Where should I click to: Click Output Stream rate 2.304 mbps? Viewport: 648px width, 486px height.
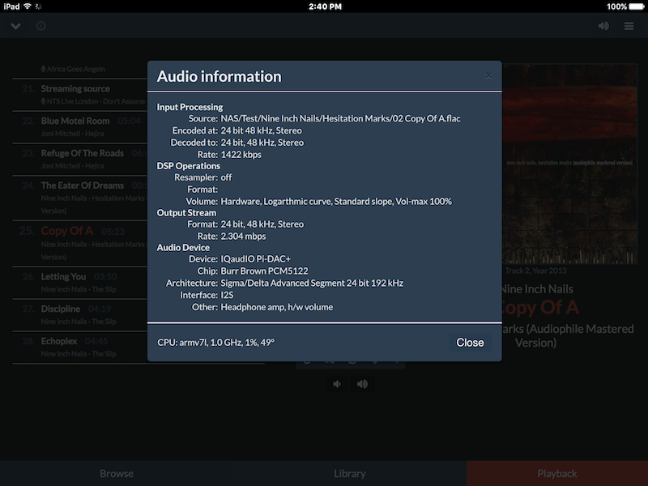(243, 237)
